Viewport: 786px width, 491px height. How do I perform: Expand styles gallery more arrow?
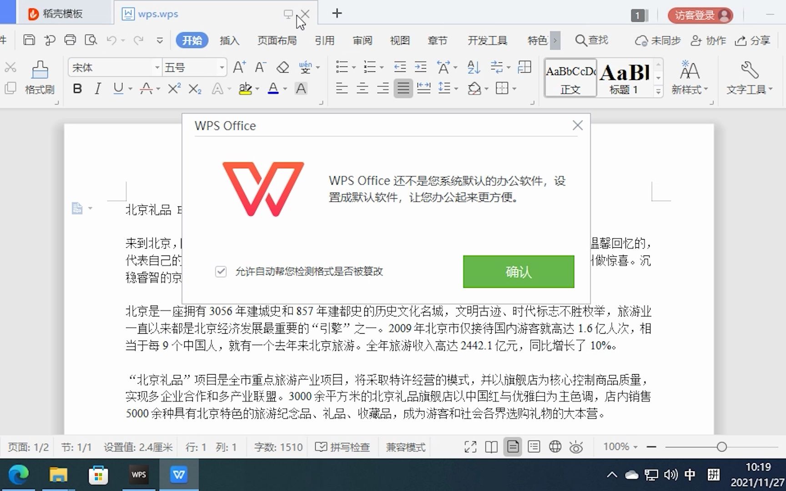click(x=658, y=91)
